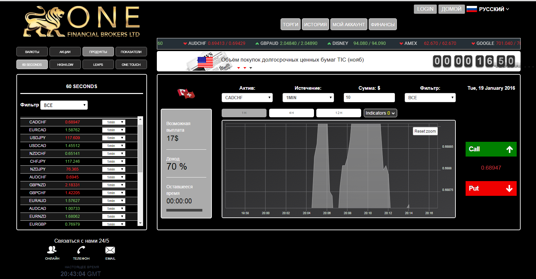536x279 pixels.
Task: Open the Актив CADCHF dropdown
Action: coord(247,98)
